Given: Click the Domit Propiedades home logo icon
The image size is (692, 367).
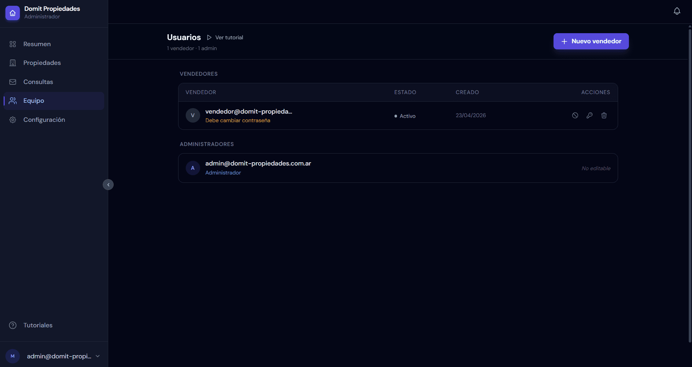Looking at the screenshot, I should point(13,13).
